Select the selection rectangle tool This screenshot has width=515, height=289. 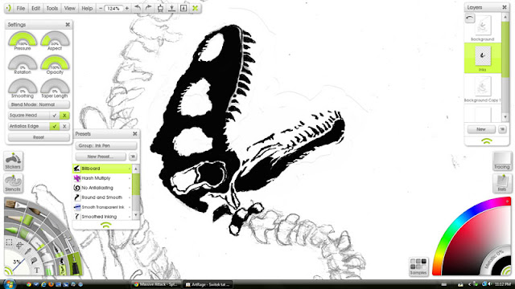[9, 242]
